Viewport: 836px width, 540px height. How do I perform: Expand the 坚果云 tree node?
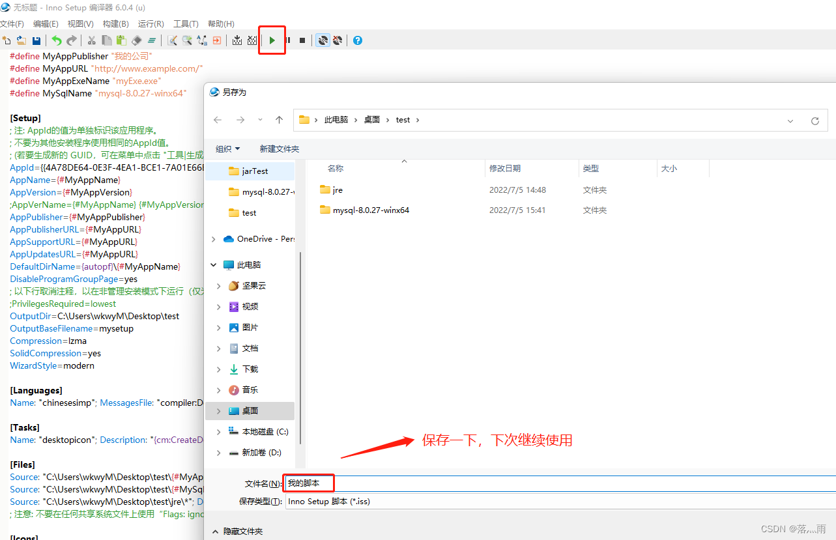coord(219,286)
